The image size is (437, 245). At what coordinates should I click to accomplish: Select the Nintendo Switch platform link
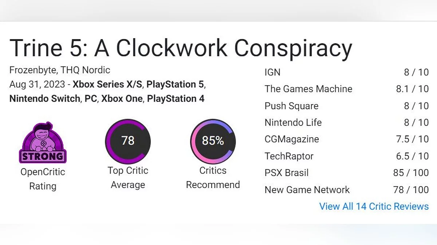pos(44,99)
